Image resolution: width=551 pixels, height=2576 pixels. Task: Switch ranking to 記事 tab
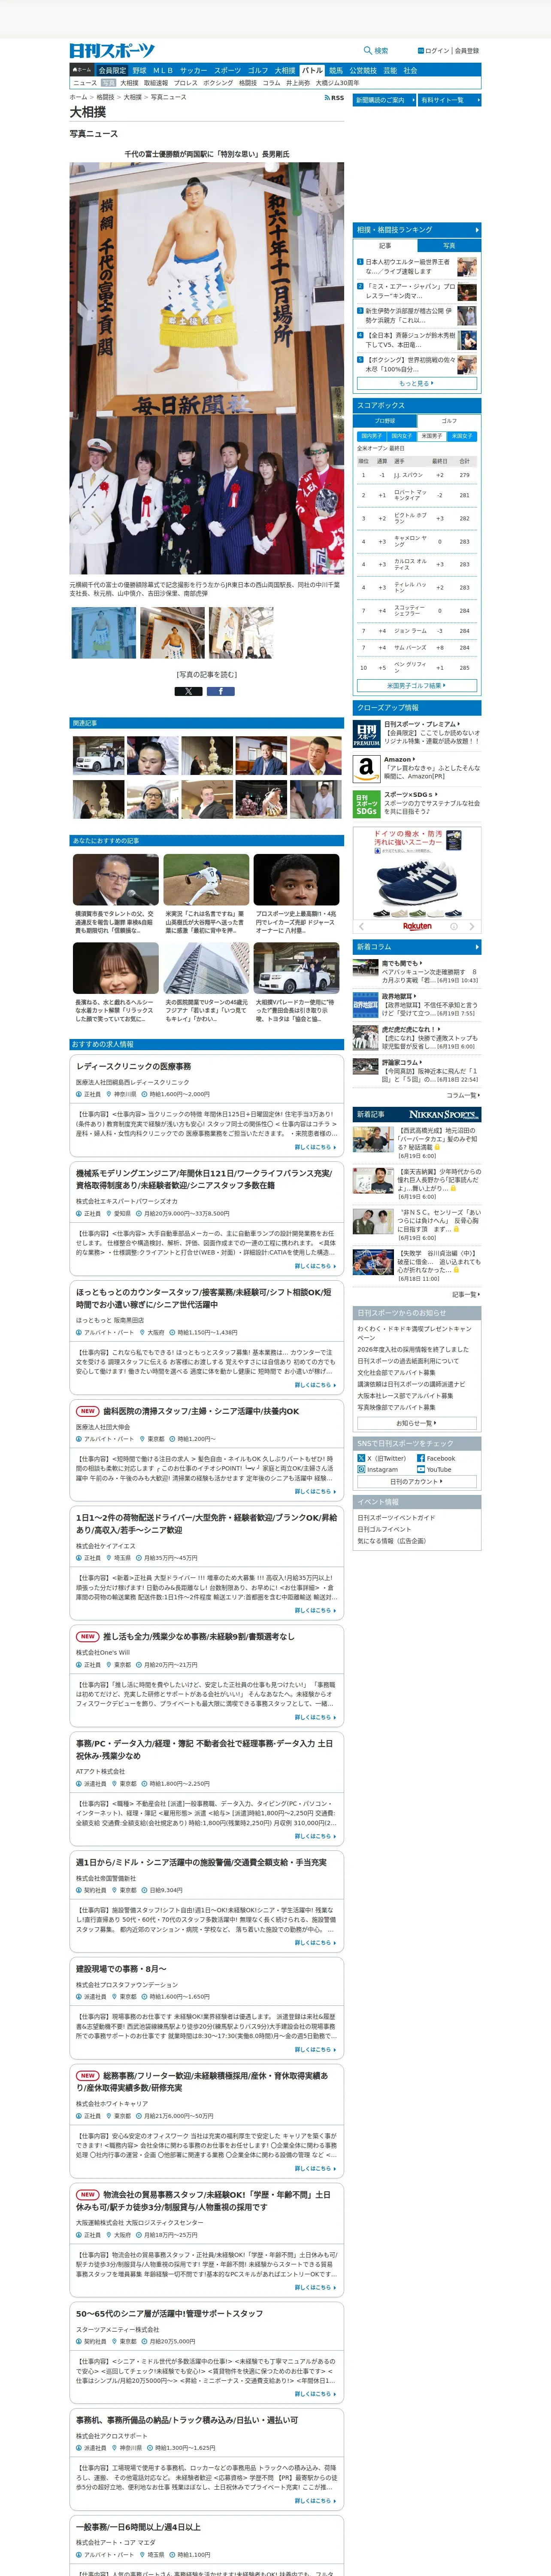[x=385, y=245]
